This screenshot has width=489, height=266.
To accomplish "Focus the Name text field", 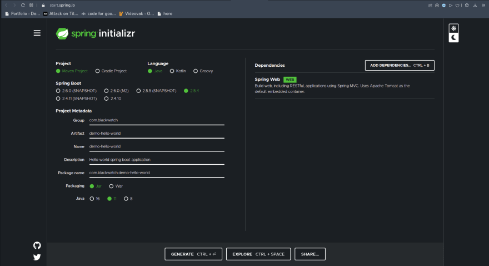I will point(157,147).
